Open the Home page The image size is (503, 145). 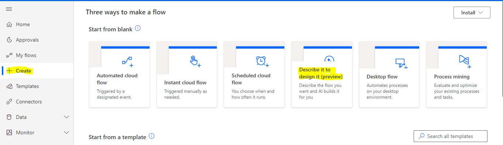tap(37, 24)
